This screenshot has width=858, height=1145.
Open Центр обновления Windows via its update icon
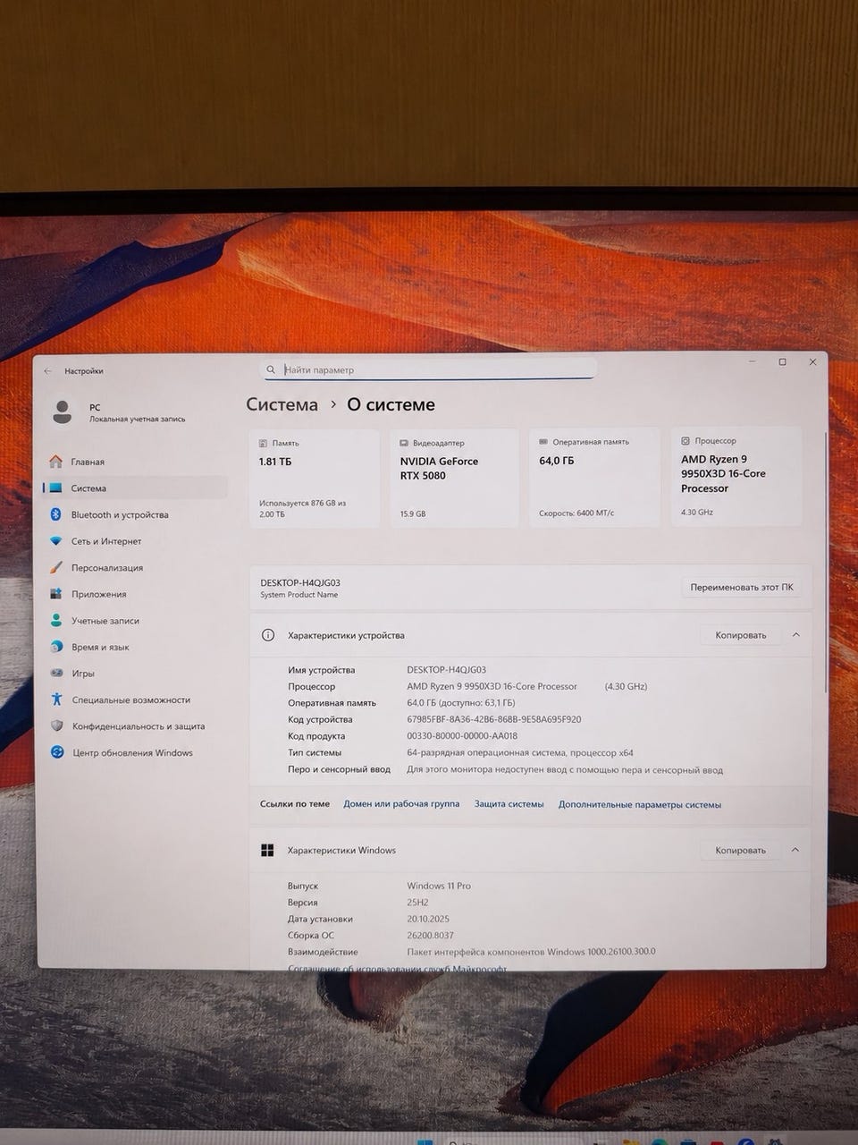56,752
